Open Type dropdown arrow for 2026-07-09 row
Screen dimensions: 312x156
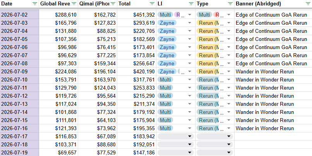[x=229, y=72]
